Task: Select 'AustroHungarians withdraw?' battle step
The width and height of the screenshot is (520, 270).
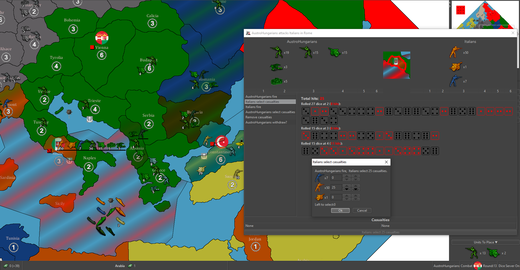Action: [x=266, y=122]
